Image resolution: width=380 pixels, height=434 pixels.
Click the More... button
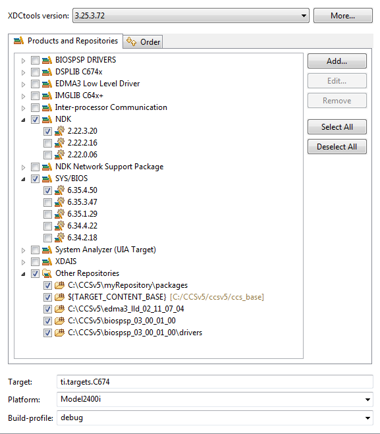click(343, 16)
